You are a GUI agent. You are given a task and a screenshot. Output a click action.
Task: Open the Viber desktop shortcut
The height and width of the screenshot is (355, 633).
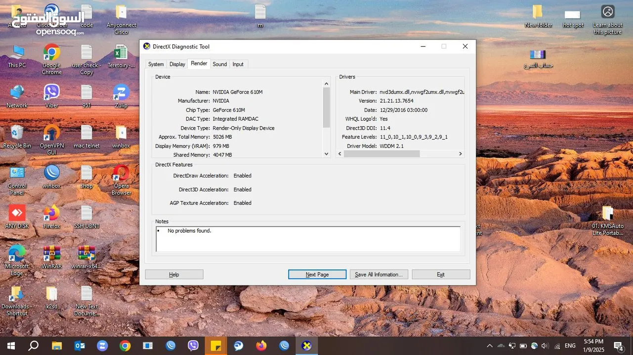pyautogui.click(x=52, y=96)
